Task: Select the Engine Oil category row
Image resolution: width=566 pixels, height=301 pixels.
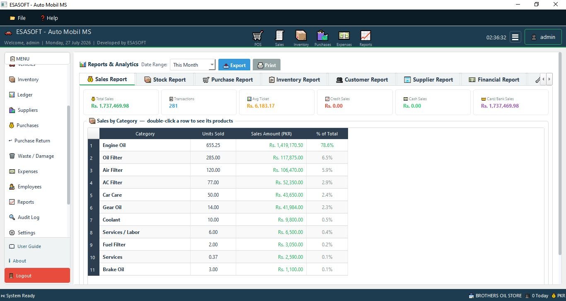Action: [218, 145]
